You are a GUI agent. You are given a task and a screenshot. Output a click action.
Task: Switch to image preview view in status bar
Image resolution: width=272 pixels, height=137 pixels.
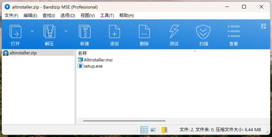(153, 130)
